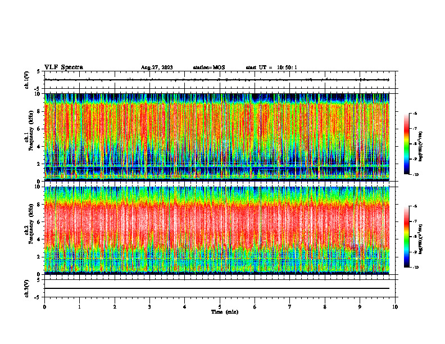Select the "Time (min)" x-axis label

click(x=225, y=312)
